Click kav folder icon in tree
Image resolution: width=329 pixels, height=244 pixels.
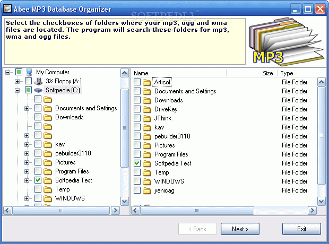tap(48, 145)
